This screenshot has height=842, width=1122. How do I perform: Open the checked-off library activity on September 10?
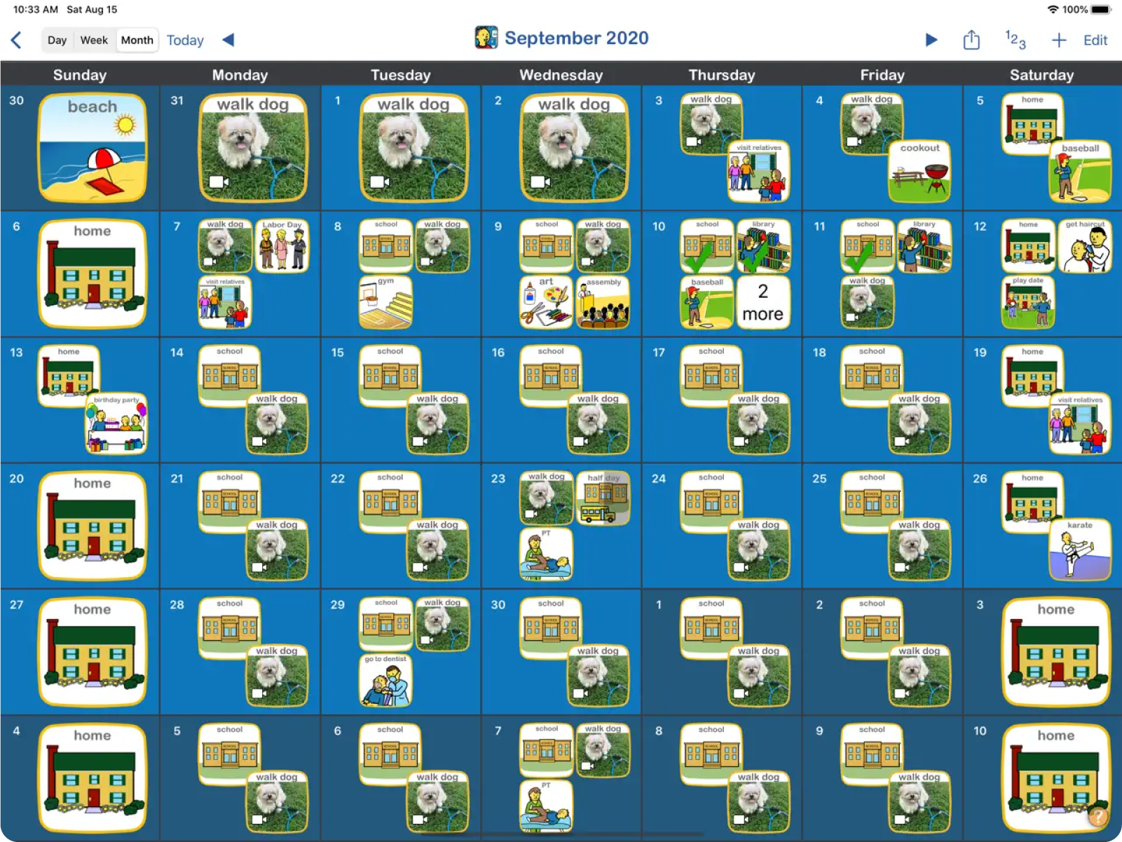(762, 246)
